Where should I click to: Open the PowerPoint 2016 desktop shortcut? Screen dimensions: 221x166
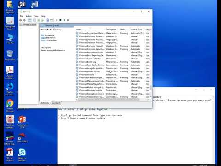(22, 122)
